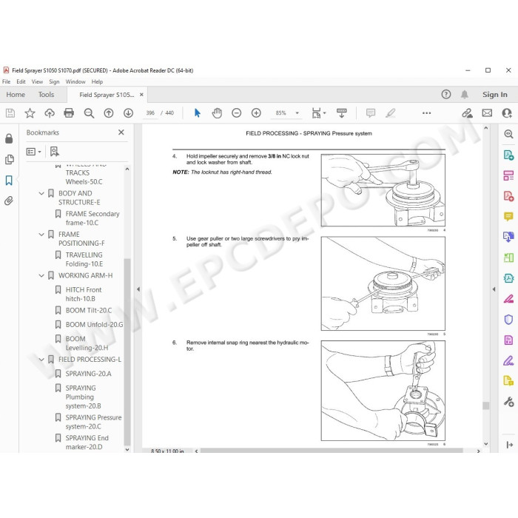Switch to the Tools tab
The image size is (518, 518).
[46, 95]
